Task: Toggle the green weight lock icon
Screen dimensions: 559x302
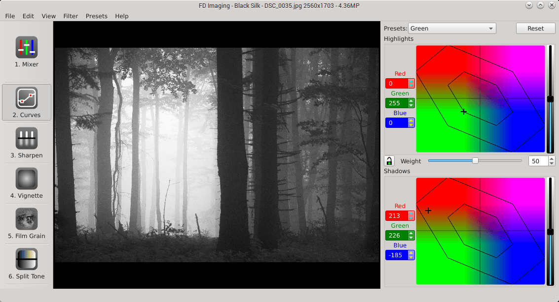Action: click(x=389, y=161)
